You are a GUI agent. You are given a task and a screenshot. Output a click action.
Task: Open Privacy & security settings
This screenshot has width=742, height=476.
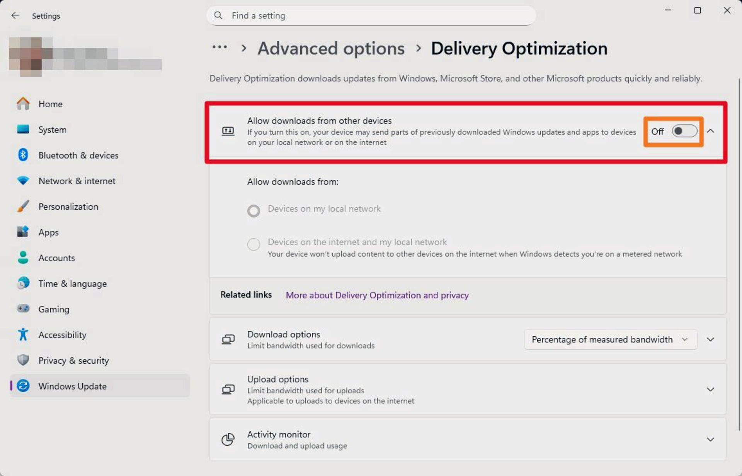point(23,360)
